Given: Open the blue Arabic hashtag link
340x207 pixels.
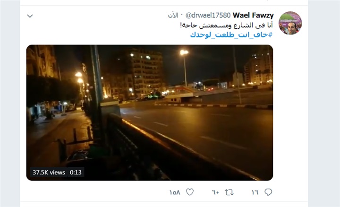Looking at the screenshot, I should [231, 34].
